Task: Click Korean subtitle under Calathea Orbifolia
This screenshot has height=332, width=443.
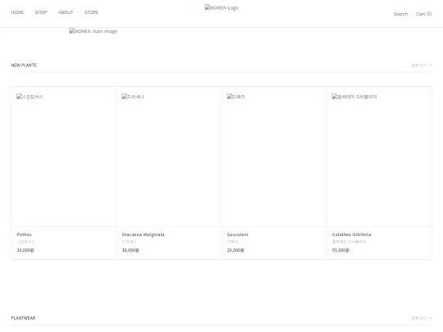Action: tap(349, 242)
